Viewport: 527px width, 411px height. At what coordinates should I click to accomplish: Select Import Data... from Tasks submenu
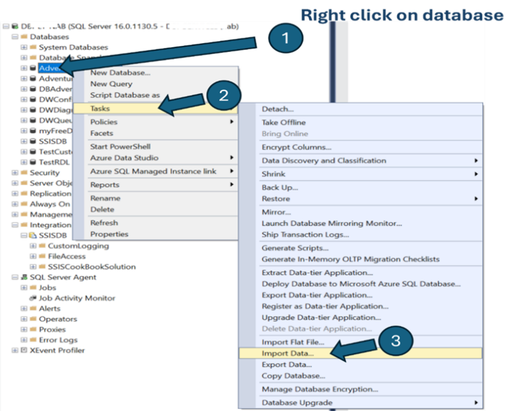tap(288, 353)
